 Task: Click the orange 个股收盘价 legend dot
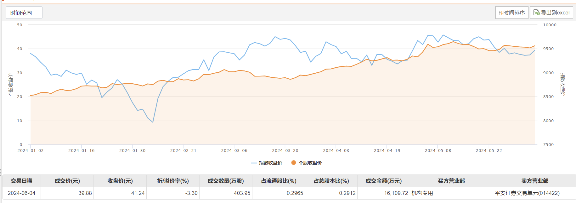pos(294,163)
